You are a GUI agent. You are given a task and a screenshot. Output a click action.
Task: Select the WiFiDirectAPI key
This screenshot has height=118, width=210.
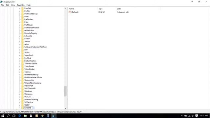[30, 88]
